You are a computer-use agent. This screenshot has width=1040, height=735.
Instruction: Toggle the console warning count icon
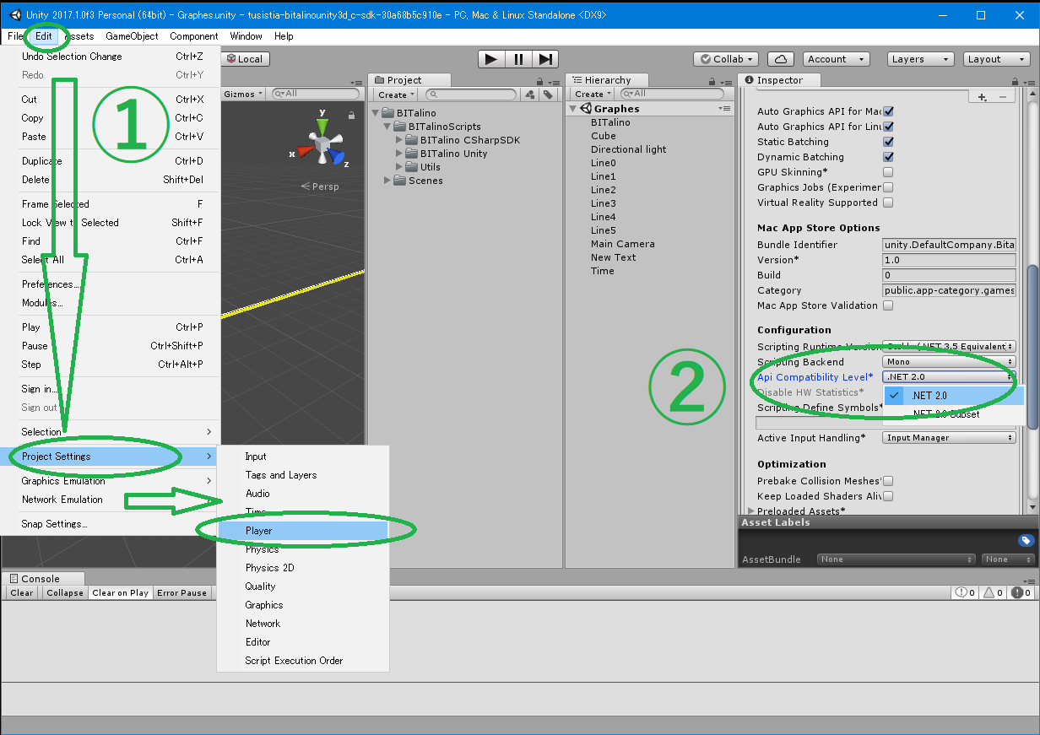(x=993, y=592)
